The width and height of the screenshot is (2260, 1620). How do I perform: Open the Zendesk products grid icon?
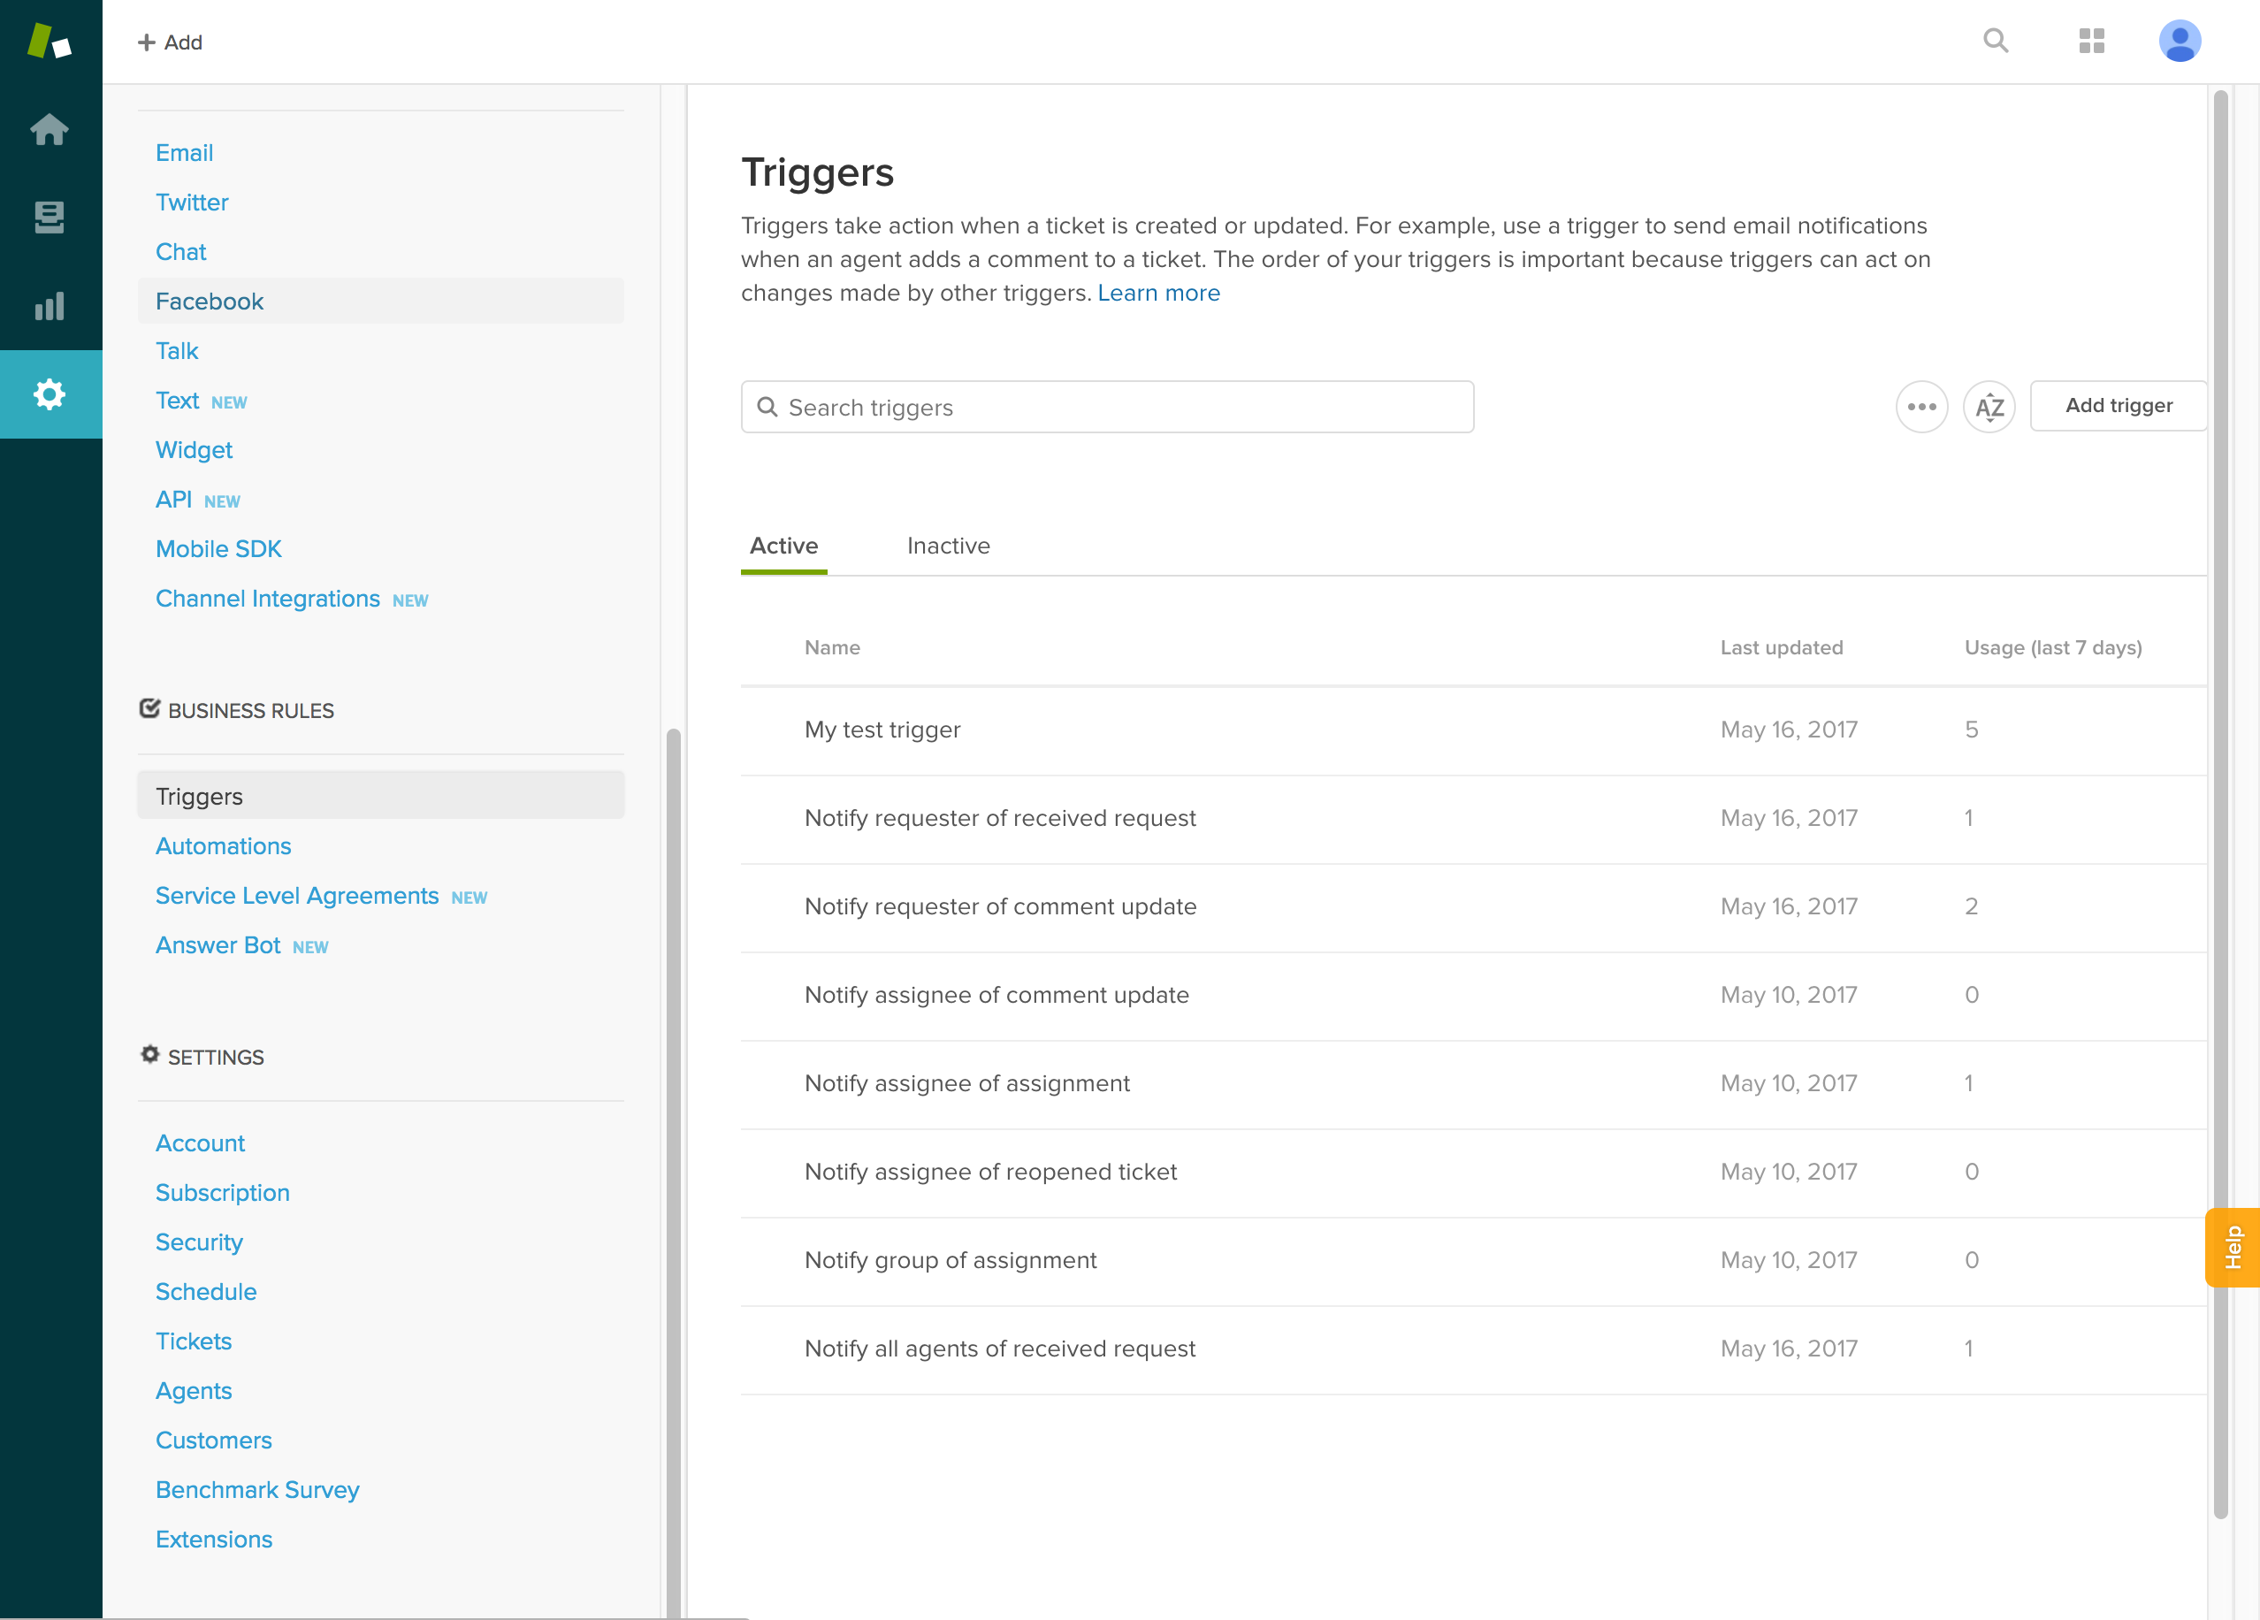(x=2090, y=41)
